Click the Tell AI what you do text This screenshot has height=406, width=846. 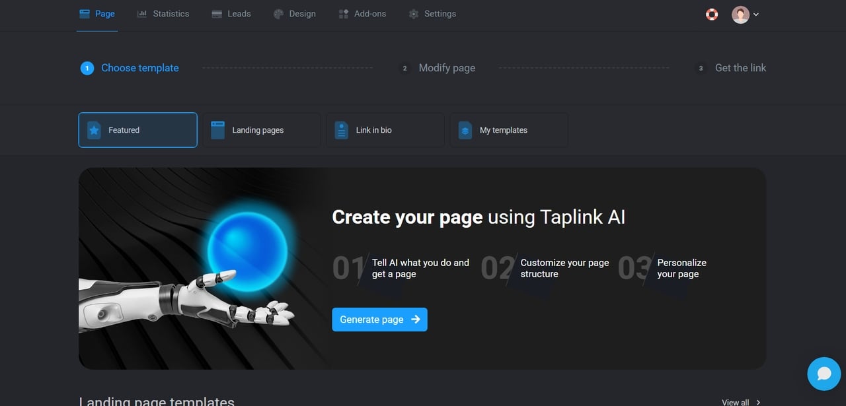tap(420, 268)
